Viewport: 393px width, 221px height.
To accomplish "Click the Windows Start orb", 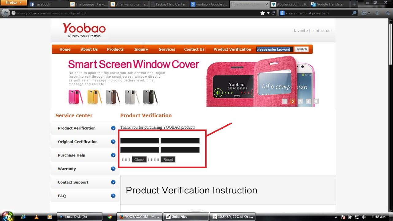I will 7,216.
